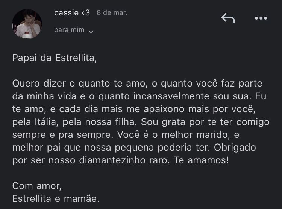The height and width of the screenshot is (209, 282).
Task: Click cassie's profile picture avatar
Action: (27, 23)
